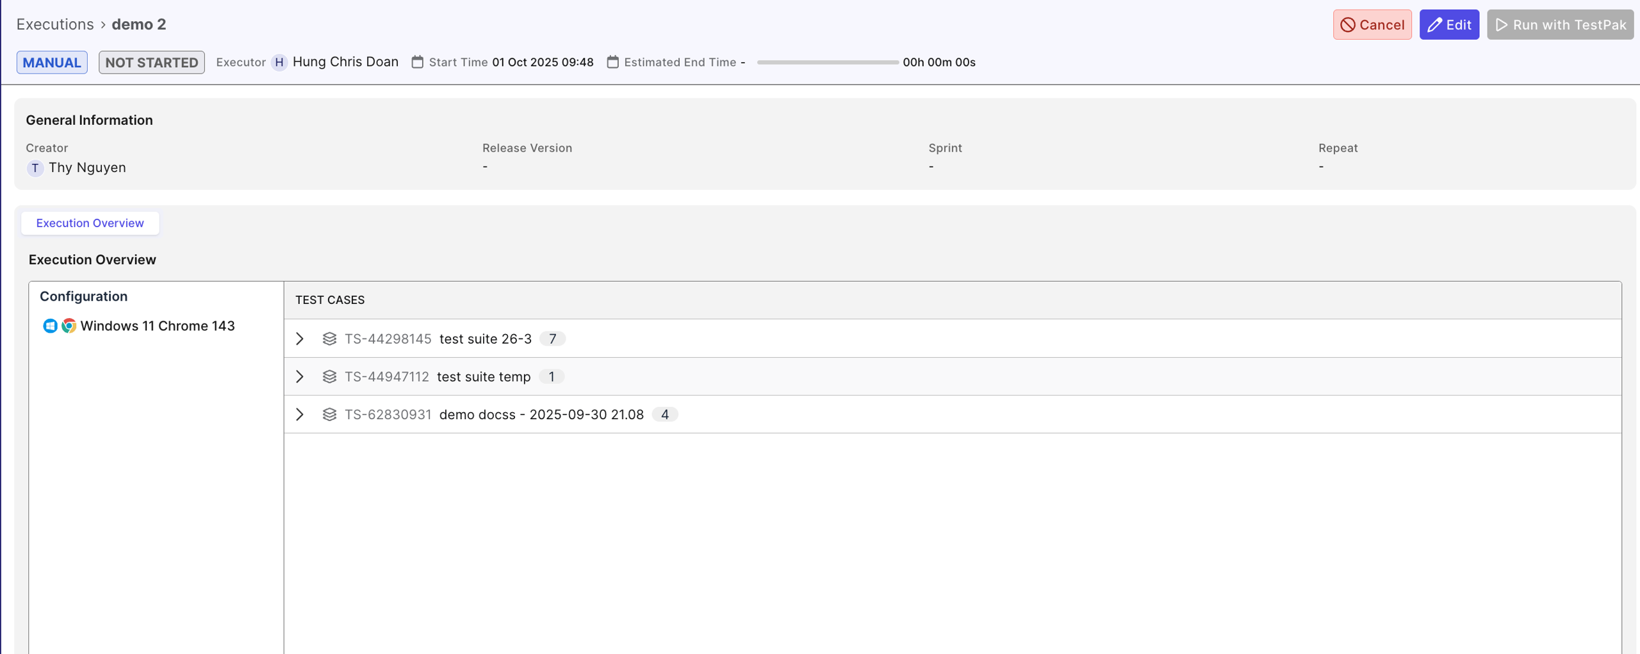Expand demo docss suite row
1640x654 pixels.
300,414
